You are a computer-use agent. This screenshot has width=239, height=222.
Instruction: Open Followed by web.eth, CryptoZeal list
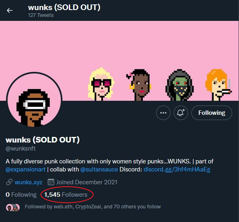[x=92, y=207]
